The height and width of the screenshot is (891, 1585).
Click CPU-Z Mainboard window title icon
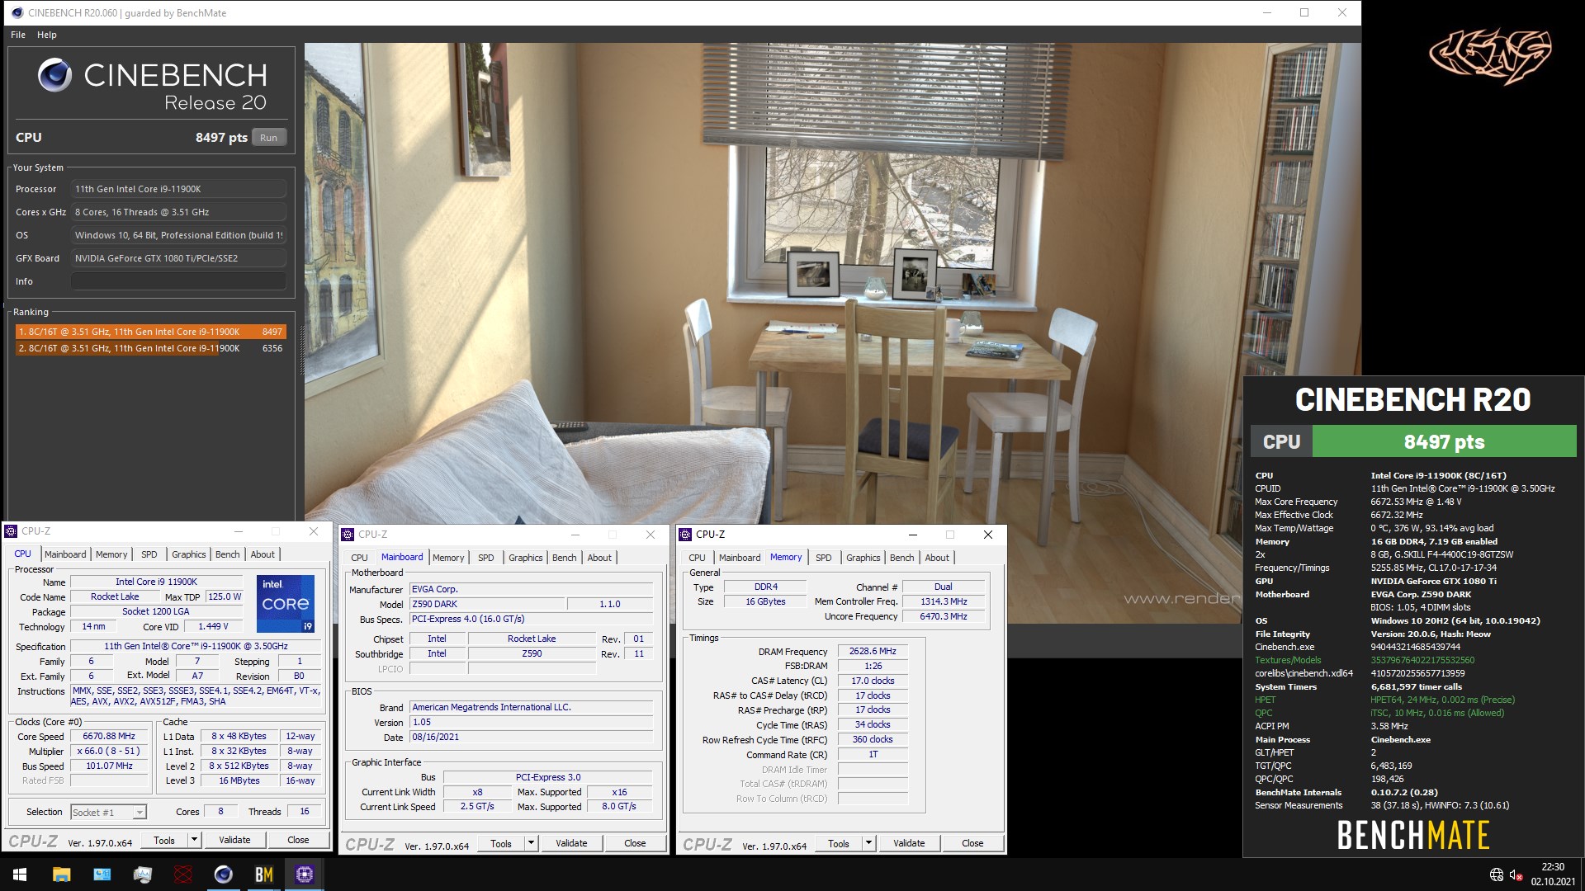point(348,535)
